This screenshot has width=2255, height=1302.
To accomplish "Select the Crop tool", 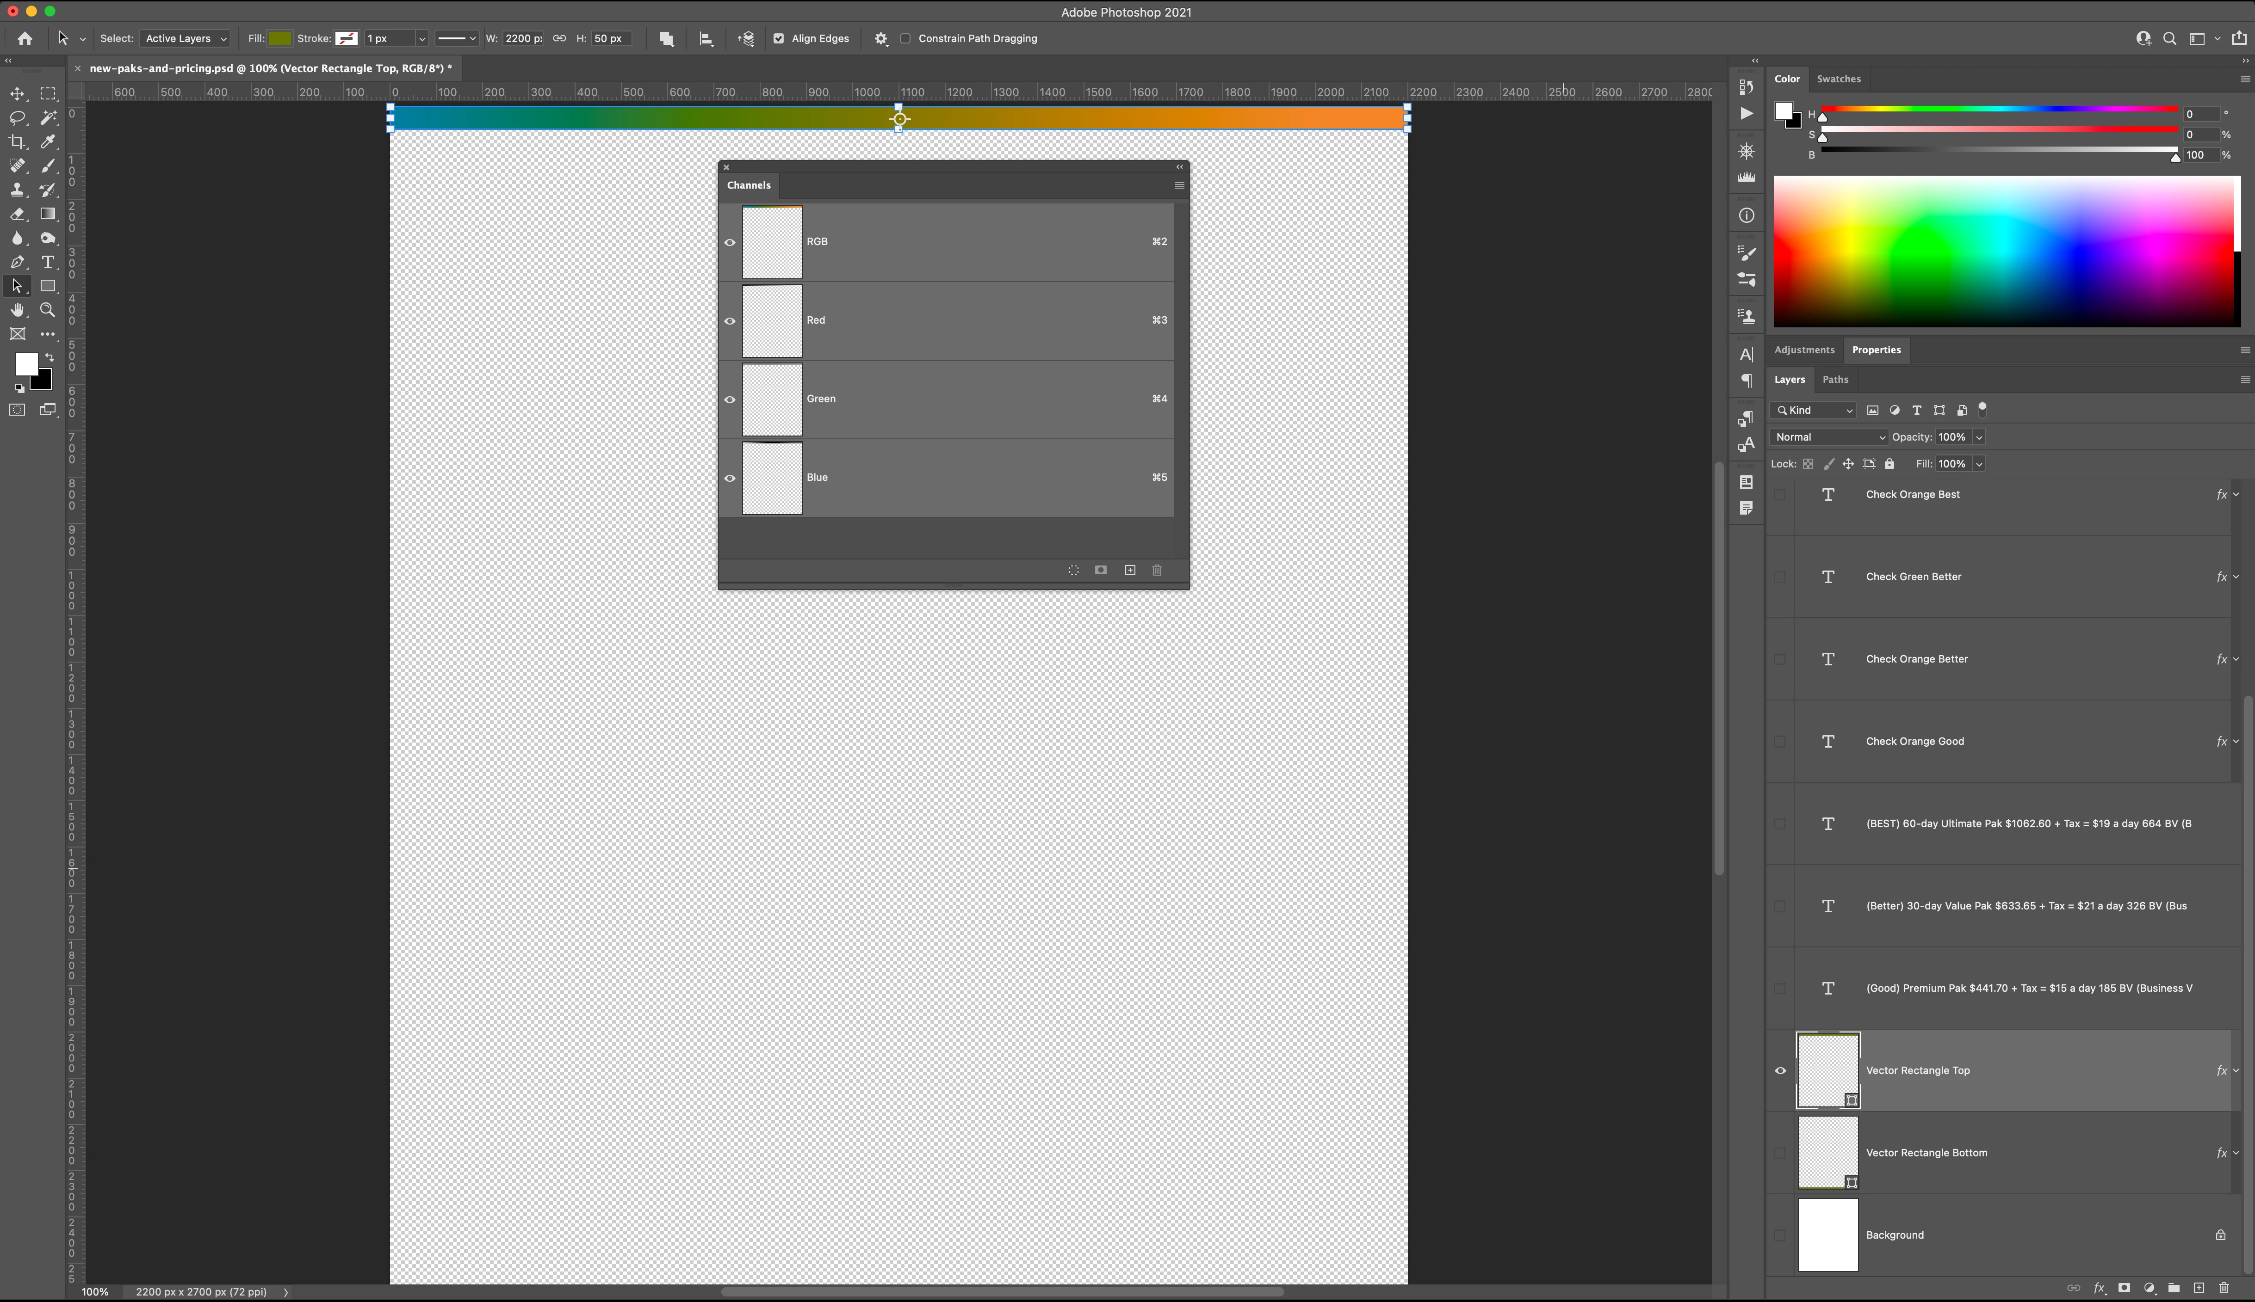I will 17,142.
